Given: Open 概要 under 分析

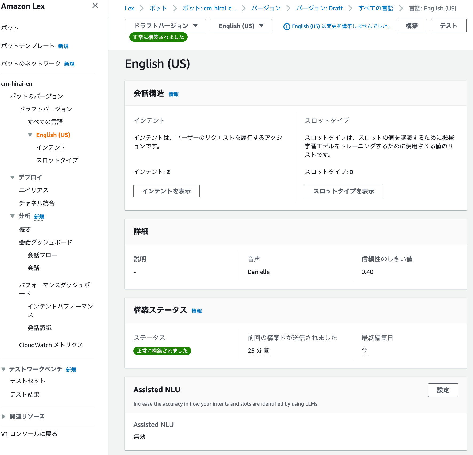Looking at the screenshot, I should coord(25,229).
